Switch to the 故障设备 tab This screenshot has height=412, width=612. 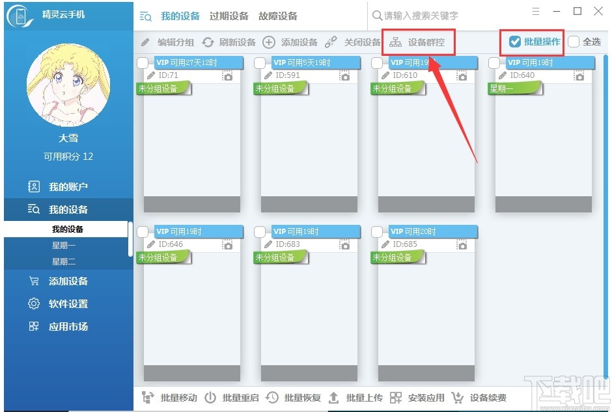point(277,16)
